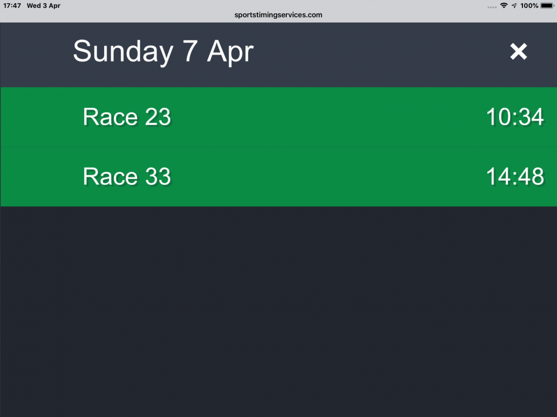Tap the empty dark area below race list
The height and width of the screenshot is (417, 557).
(278, 311)
